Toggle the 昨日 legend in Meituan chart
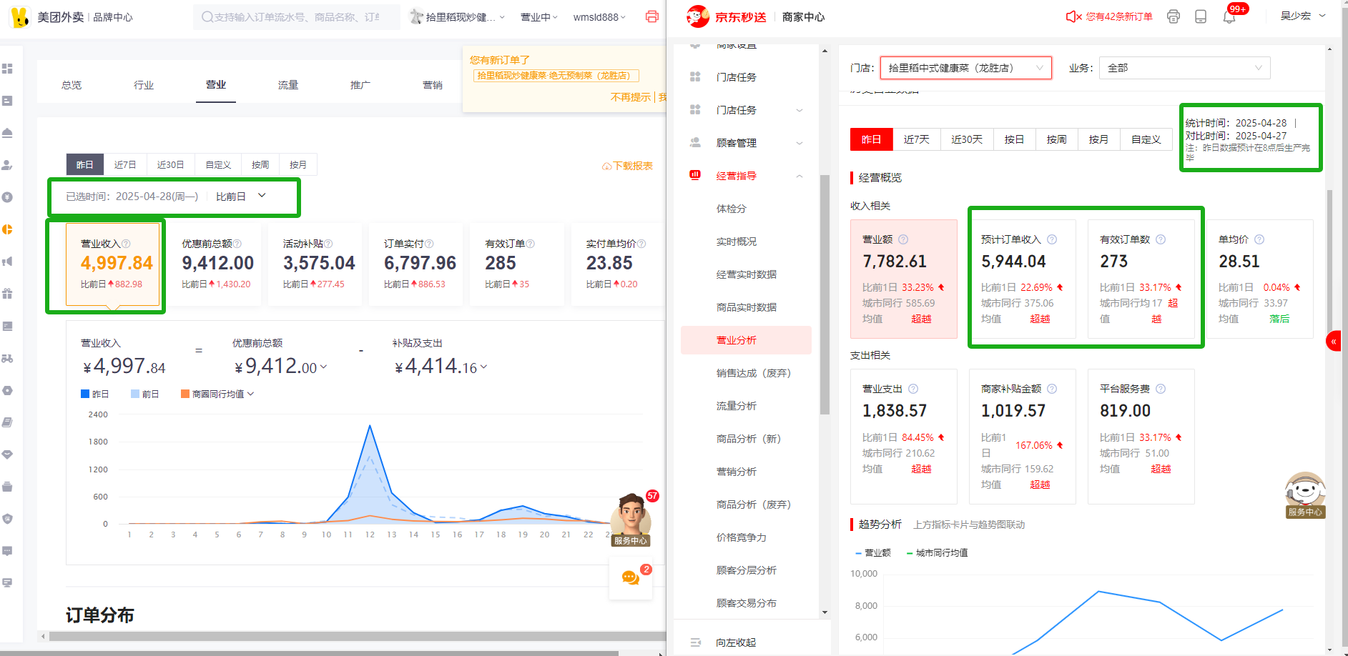Viewport: 1348px width, 656px height. (94, 394)
